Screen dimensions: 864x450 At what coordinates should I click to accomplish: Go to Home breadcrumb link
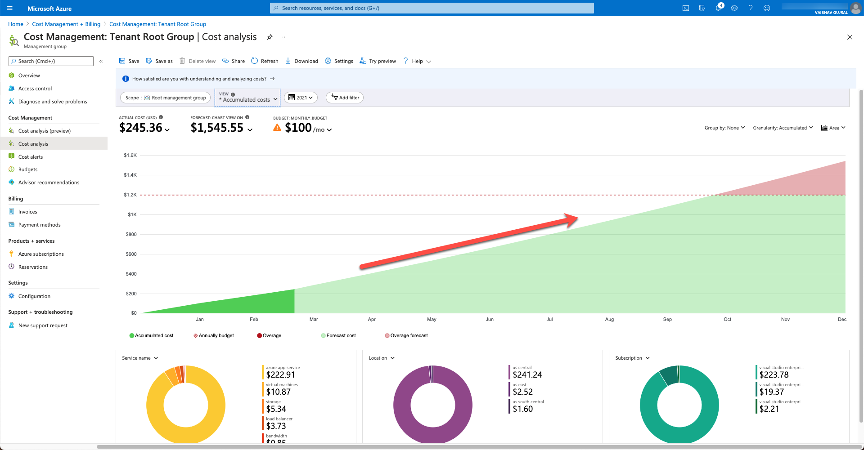[x=16, y=24]
